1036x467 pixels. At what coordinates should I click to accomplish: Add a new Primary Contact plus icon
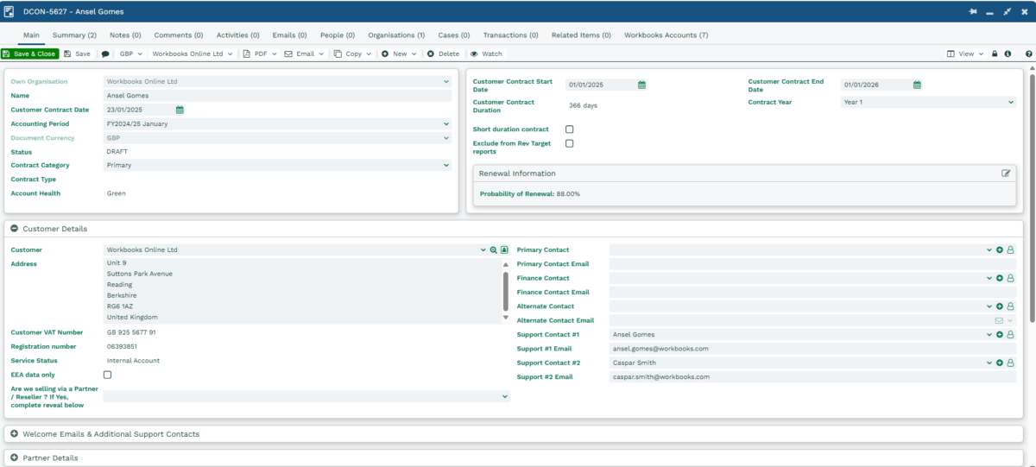[x=1000, y=249]
